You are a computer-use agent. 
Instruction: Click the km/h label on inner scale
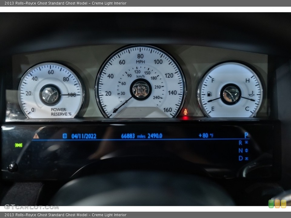pyautogui.click(x=140, y=76)
